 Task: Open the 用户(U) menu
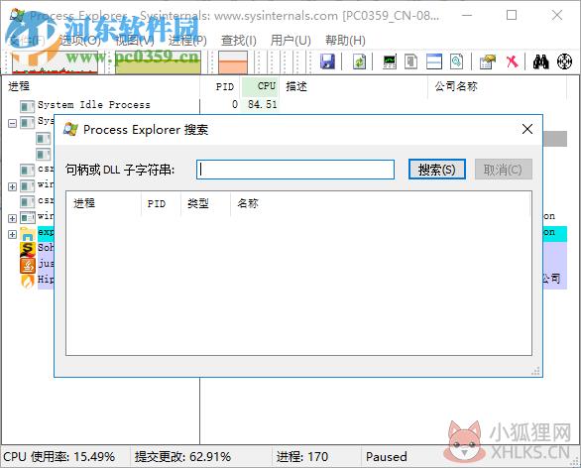290,40
